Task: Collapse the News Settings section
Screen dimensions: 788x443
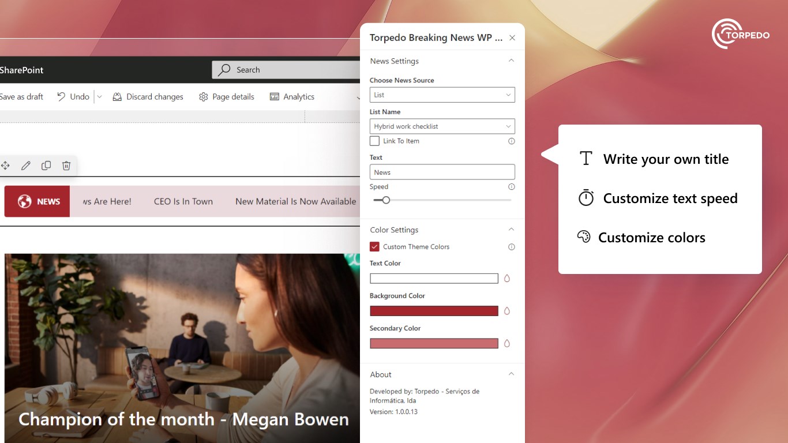Action: [x=511, y=61]
